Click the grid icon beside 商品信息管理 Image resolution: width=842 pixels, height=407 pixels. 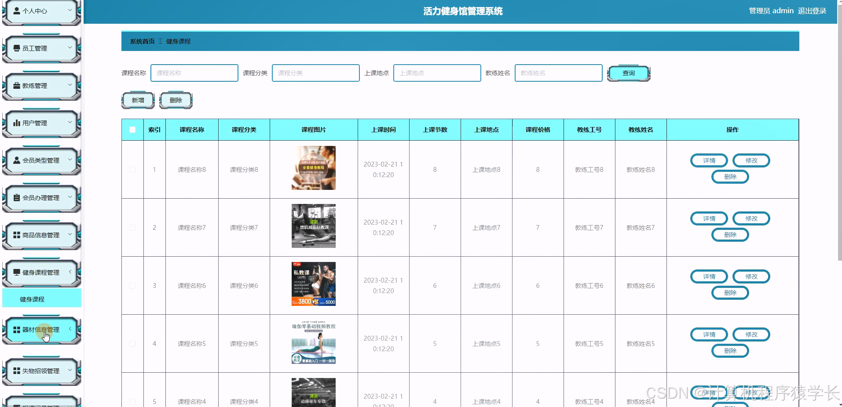[17, 235]
